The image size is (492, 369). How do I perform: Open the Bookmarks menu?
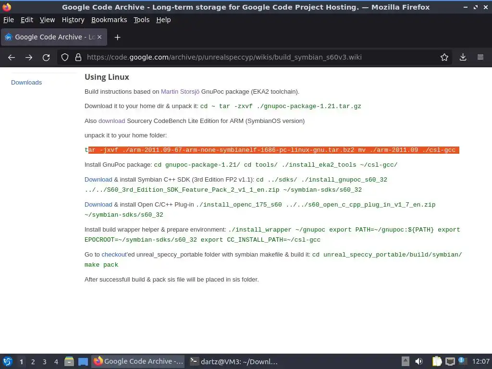click(x=109, y=20)
